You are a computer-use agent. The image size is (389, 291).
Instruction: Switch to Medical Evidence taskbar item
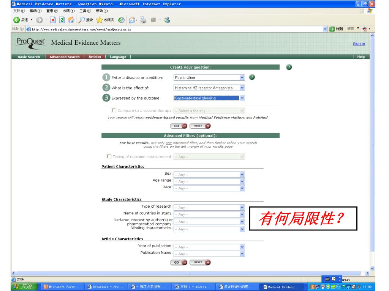[x=281, y=287]
